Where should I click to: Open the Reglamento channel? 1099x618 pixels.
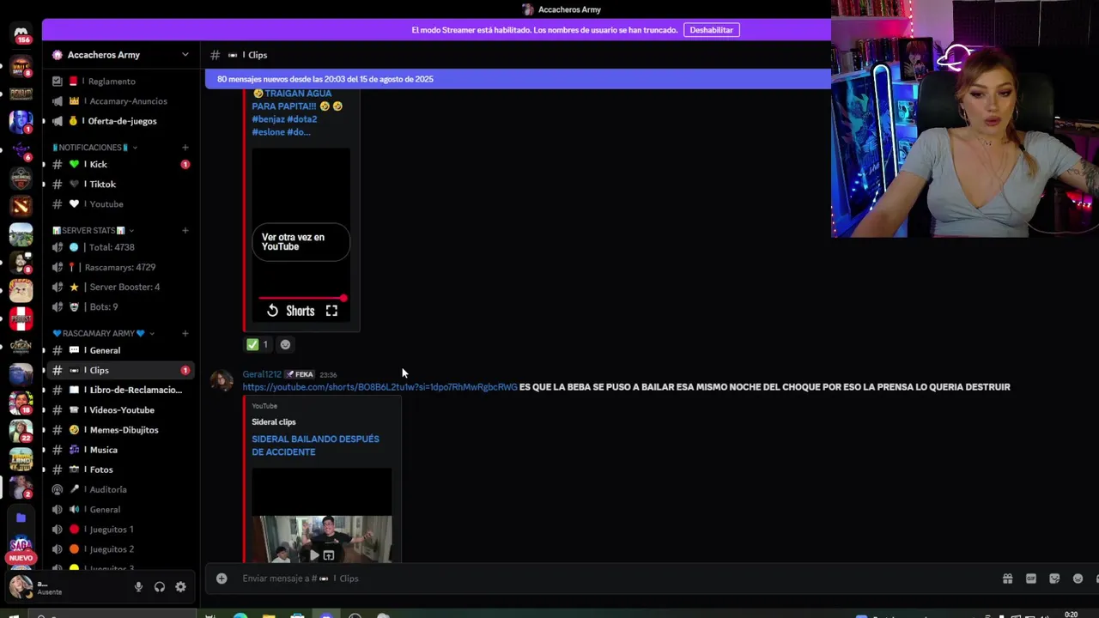(121, 82)
